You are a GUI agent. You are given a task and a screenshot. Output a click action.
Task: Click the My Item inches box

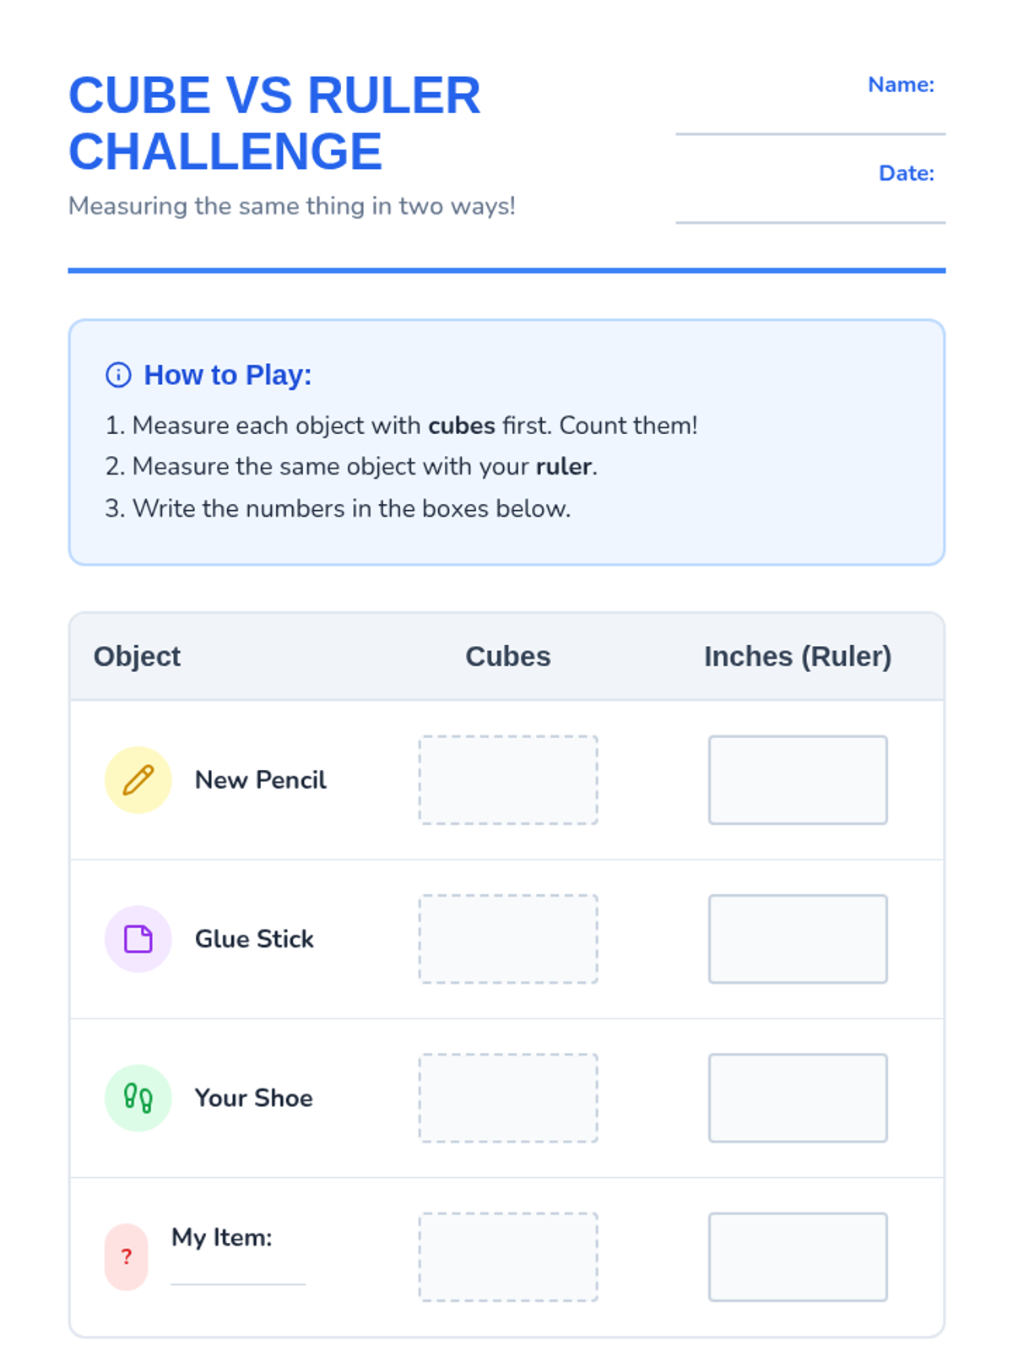point(797,1256)
